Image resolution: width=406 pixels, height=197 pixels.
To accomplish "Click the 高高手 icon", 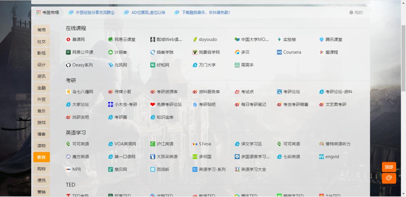I will (237, 65).
